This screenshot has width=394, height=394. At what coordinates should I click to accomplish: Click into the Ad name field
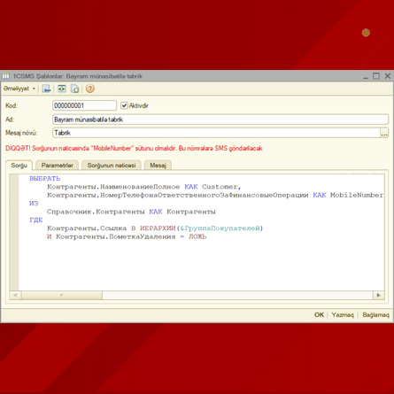point(220,120)
